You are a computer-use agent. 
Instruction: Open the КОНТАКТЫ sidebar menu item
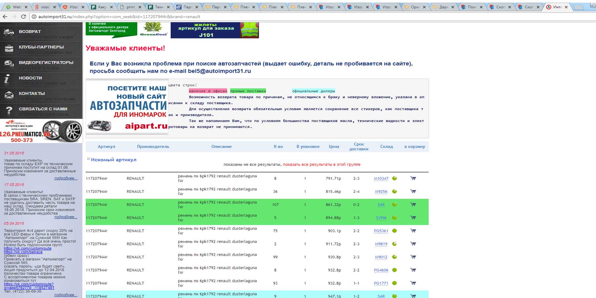pos(41,96)
